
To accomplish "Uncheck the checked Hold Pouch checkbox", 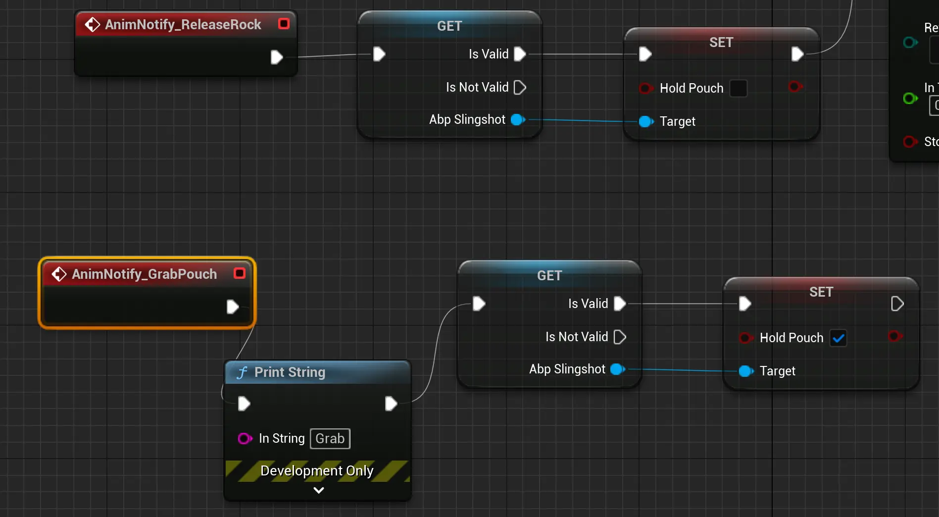I will 838,338.
